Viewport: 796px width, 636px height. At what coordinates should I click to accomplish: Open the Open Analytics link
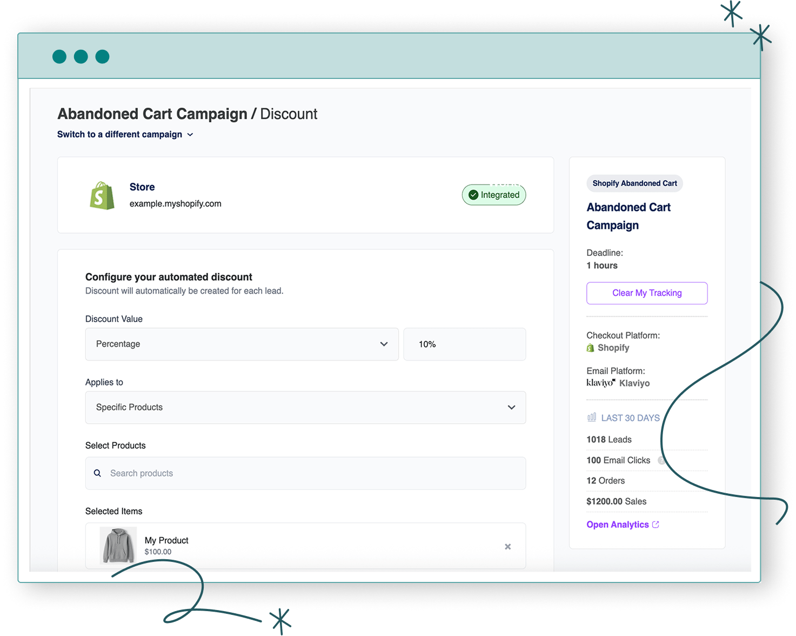click(618, 525)
